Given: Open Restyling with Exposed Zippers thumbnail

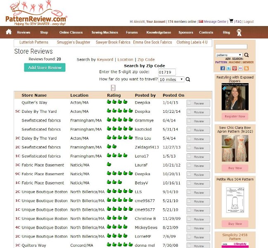Looking at the screenshot, I should click(235, 97).
